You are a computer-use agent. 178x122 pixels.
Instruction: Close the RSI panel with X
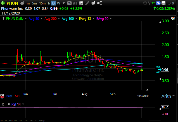(3, 104)
